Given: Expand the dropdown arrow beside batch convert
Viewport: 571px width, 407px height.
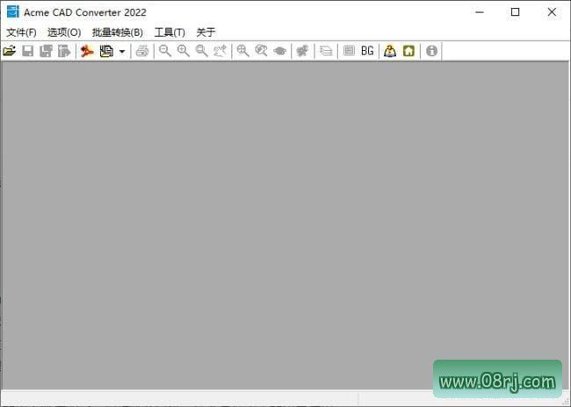Looking at the screenshot, I should (122, 51).
